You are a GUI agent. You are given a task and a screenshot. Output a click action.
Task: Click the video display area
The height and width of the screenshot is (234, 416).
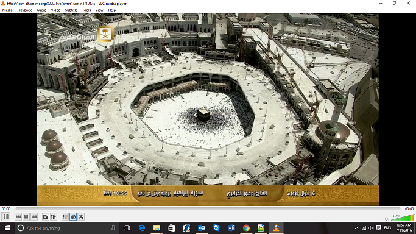tap(208, 110)
